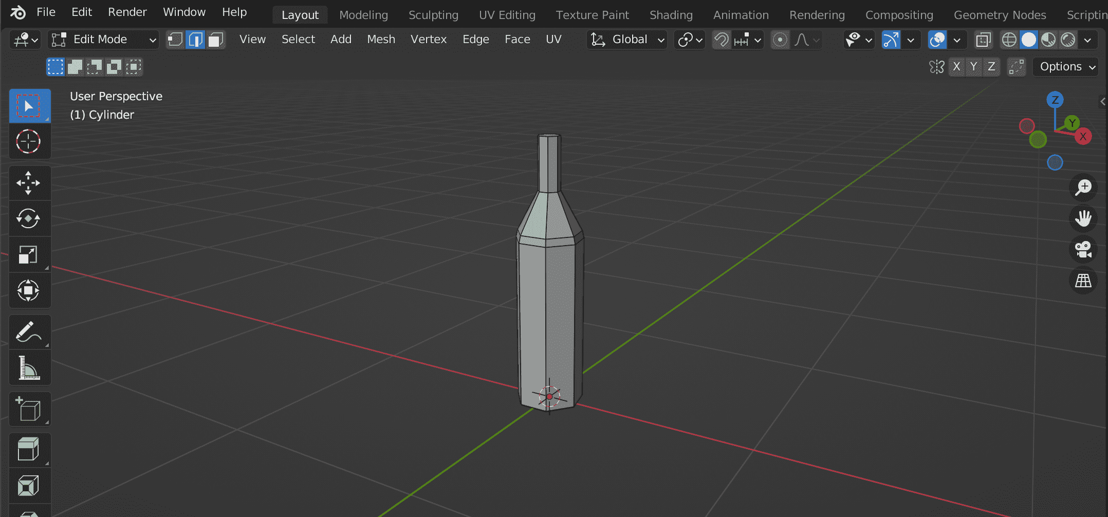Screen dimensions: 1108x517
Task: Click the Zoom view magnifier icon
Action: tap(1083, 187)
